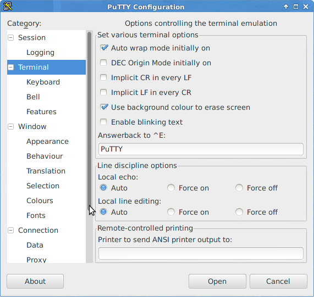Click the Answerback to ^E field

pos(201,149)
